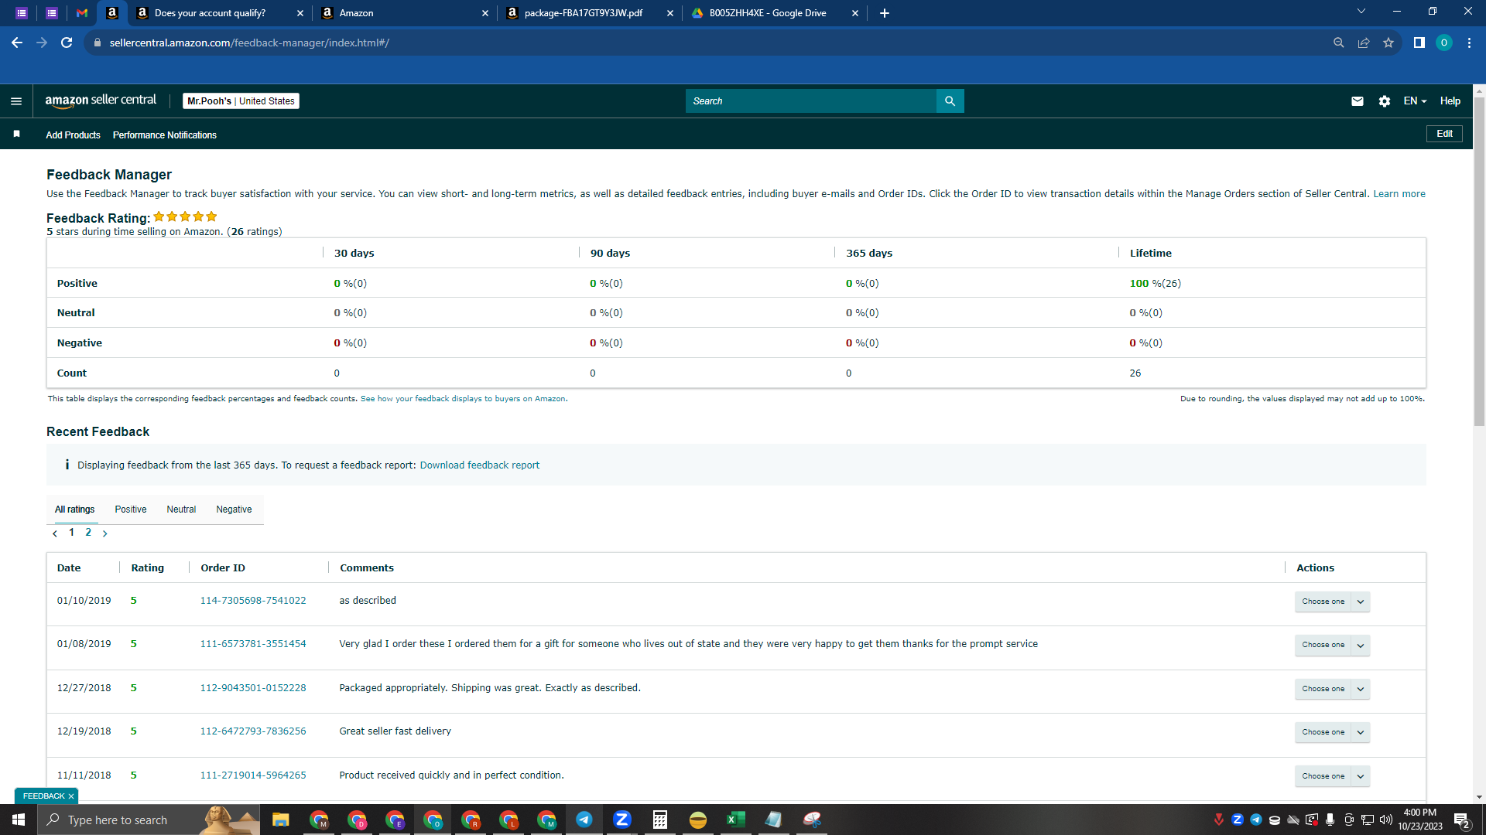
Task: Open the EN language dropdown
Action: [1415, 101]
